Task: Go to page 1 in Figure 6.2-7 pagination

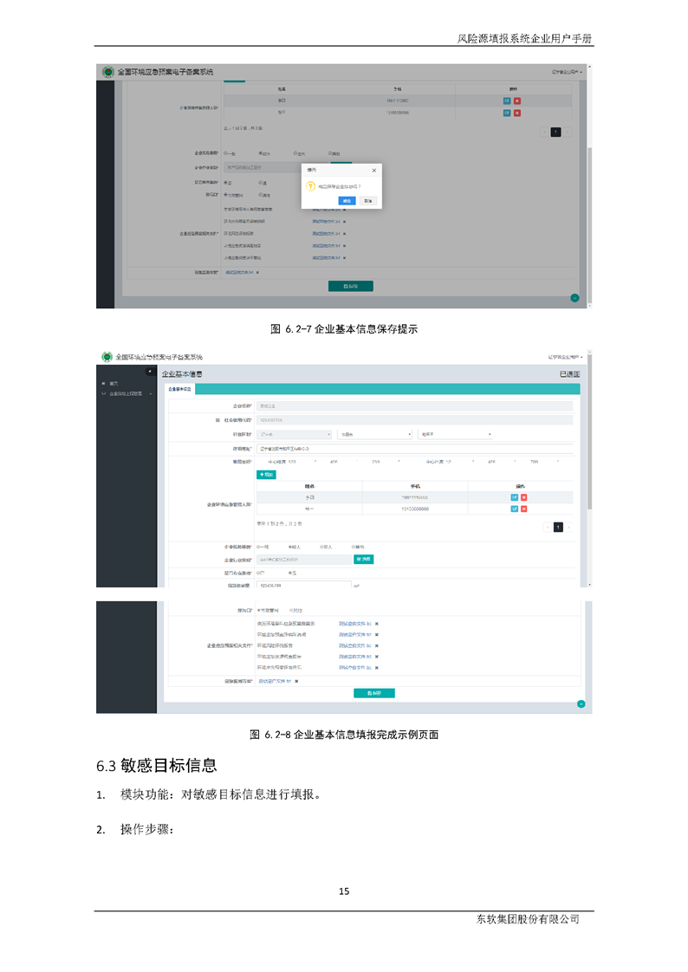Action: pyautogui.click(x=556, y=132)
